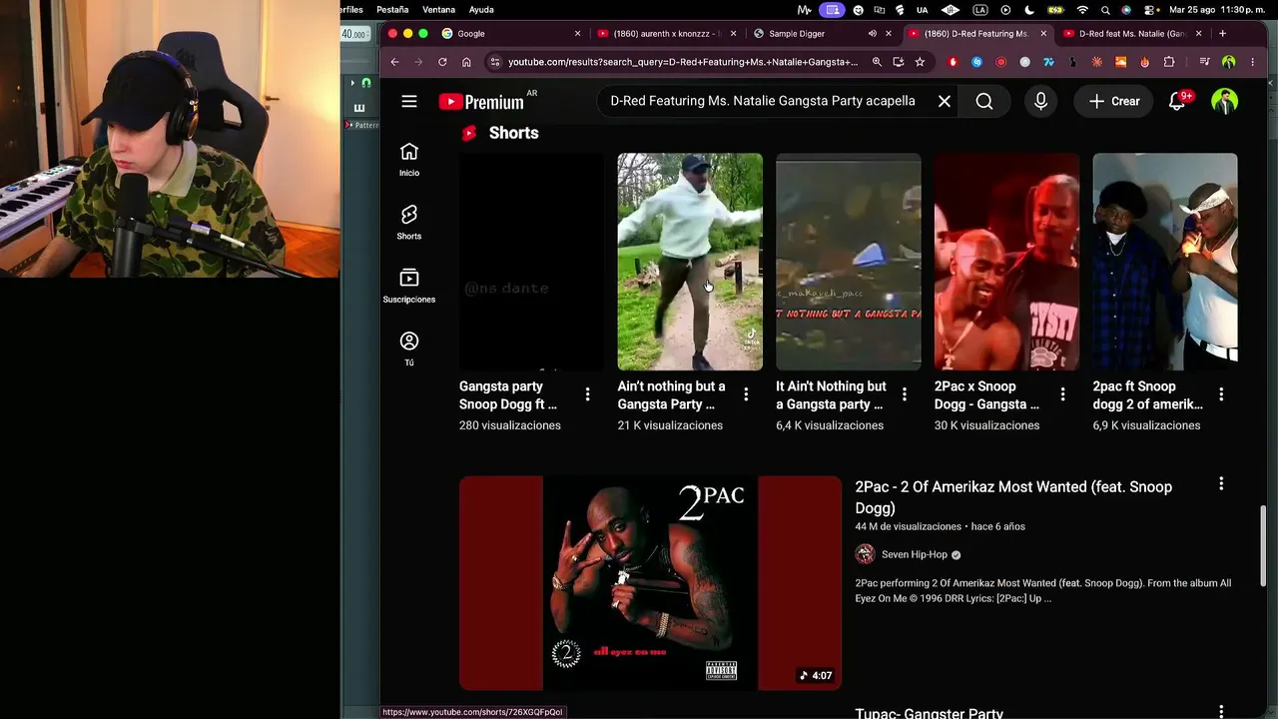Screen dimensions: 1278x719
Task: Open more options for It Ain't Nothing but a Gangsta party short
Action: point(905,394)
